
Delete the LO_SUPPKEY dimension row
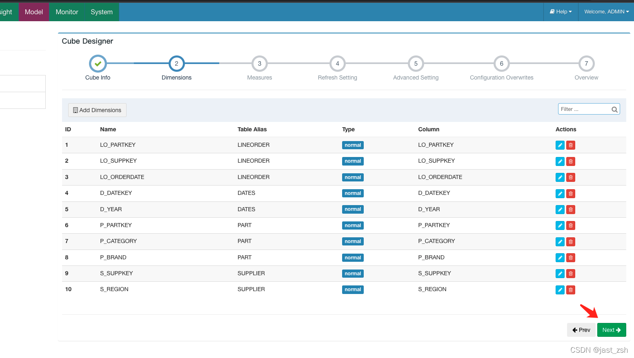coord(570,161)
